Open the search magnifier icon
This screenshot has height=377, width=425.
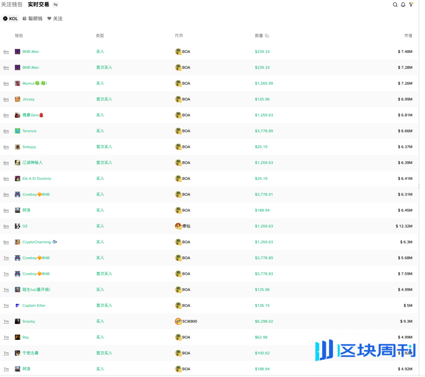pos(395,5)
